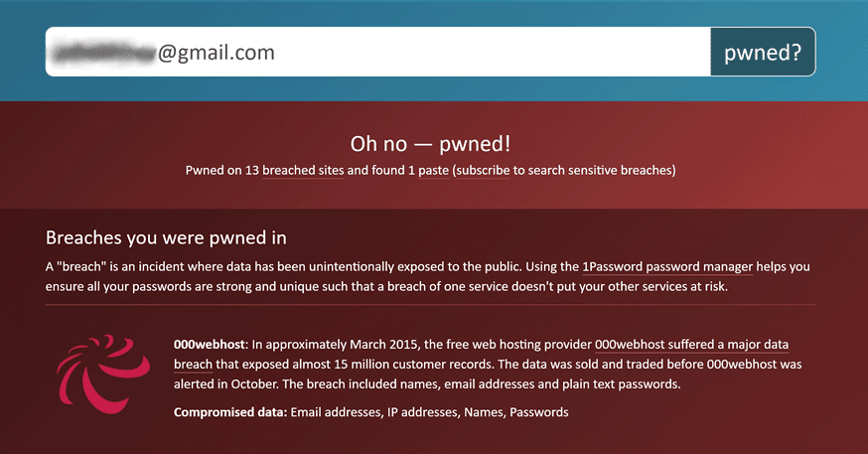Click the 000webhost swirl logo

pyautogui.click(x=103, y=374)
